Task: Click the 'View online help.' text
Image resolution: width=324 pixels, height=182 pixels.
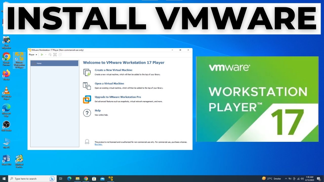Action: tap(102, 115)
